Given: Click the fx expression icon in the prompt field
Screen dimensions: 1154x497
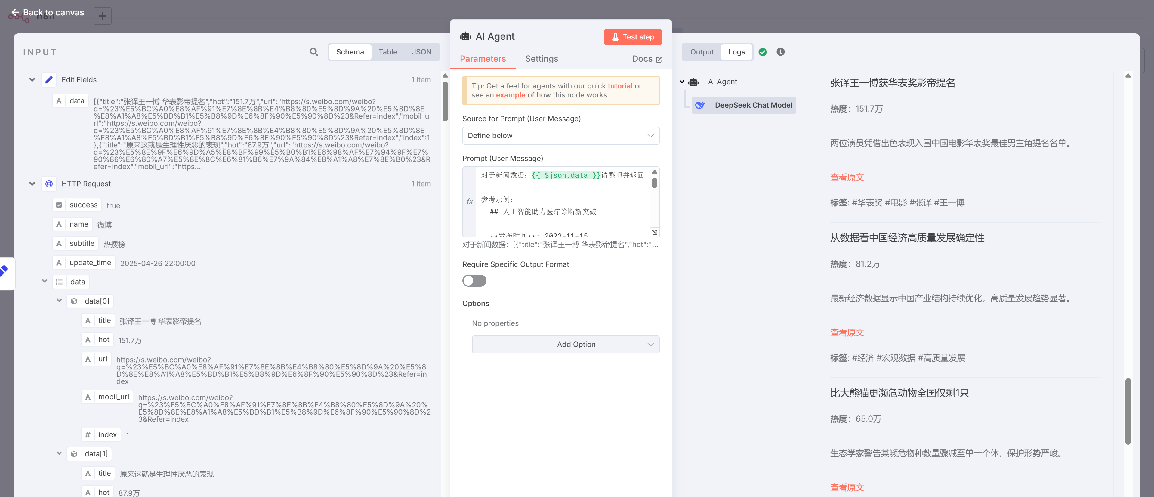Looking at the screenshot, I should [x=469, y=202].
